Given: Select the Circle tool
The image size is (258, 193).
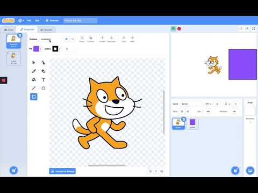Looking at the screenshot, I should (44, 88).
